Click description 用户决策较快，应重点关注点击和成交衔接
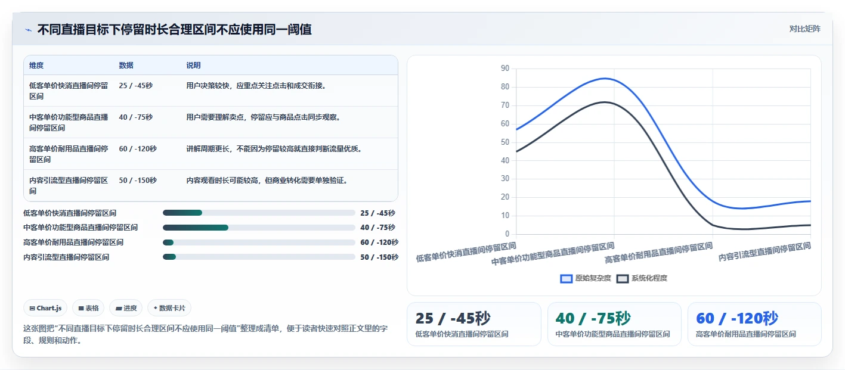The width and height of the screenshot is (845, 370). pyautogui.click(x=256, y=86)
